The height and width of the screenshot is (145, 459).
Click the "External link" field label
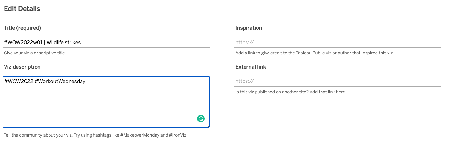[251, 67]
